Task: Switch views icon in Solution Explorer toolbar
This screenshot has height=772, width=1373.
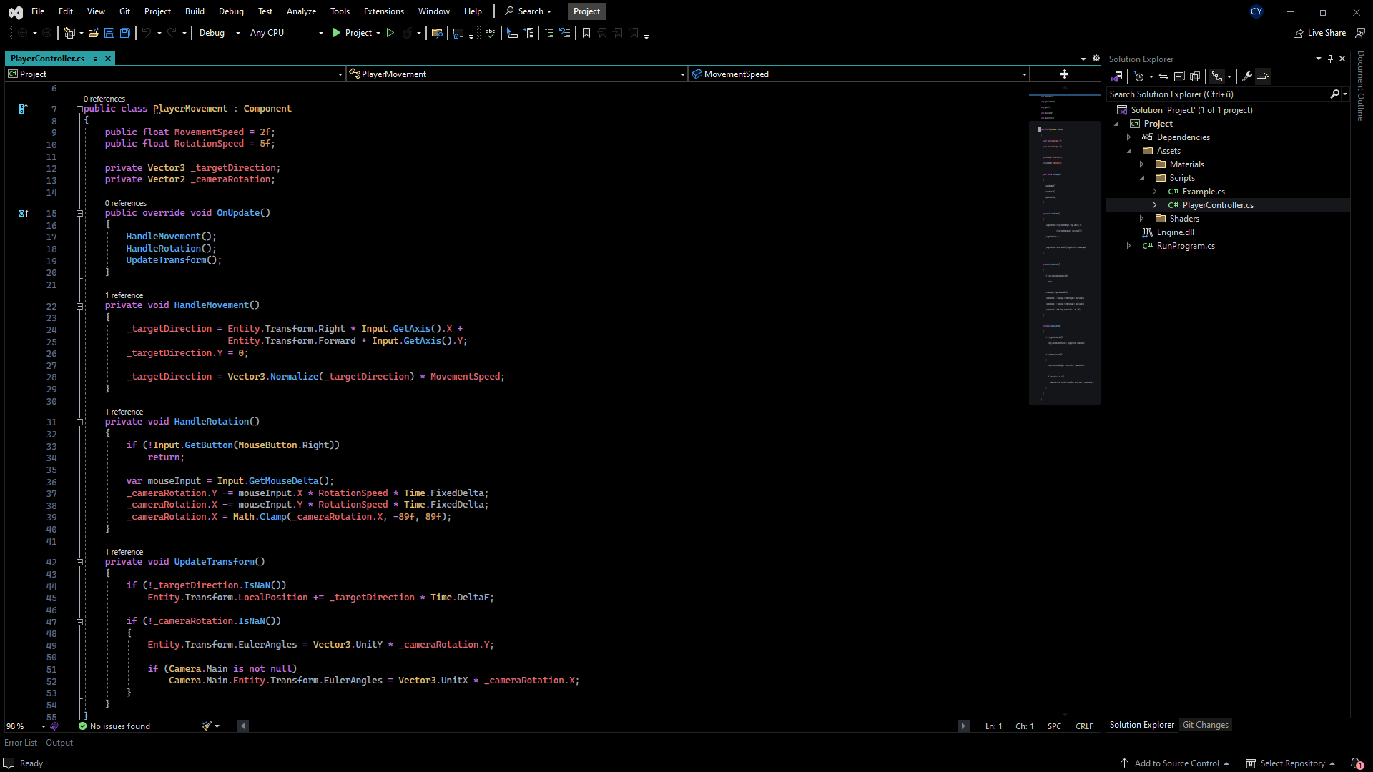Action: click(1117, 76)
